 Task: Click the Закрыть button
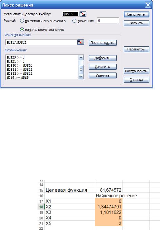click(x=137, y=23)
